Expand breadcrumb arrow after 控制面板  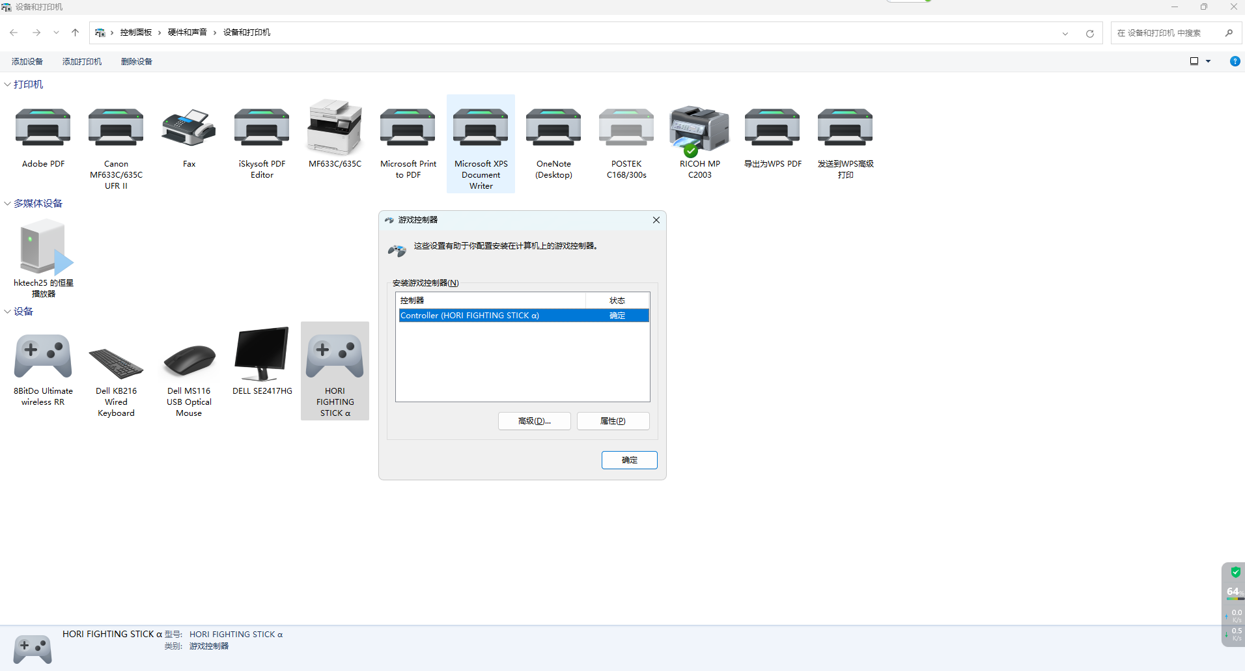point(160,33)
